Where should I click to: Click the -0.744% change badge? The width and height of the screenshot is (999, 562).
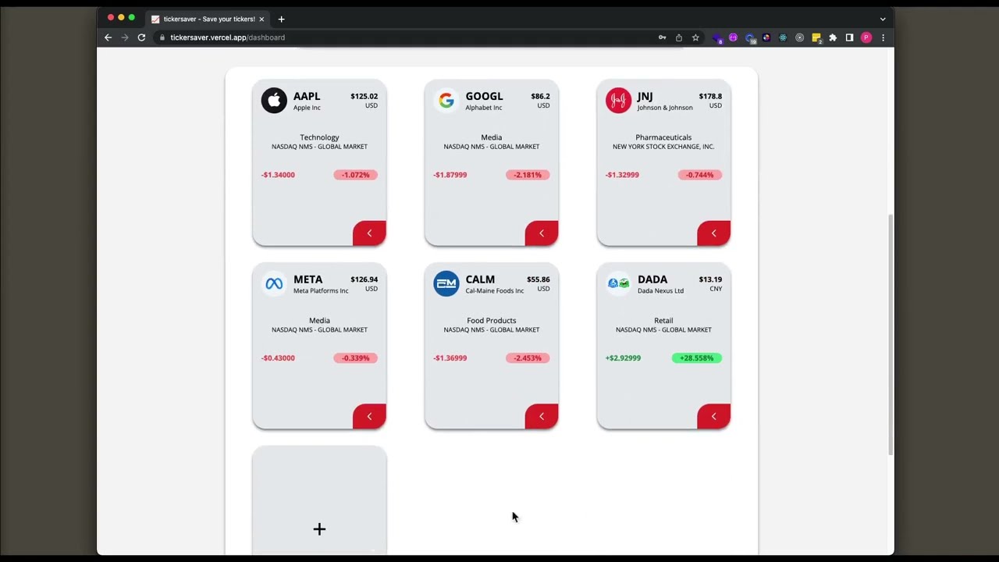click(700, 175)
